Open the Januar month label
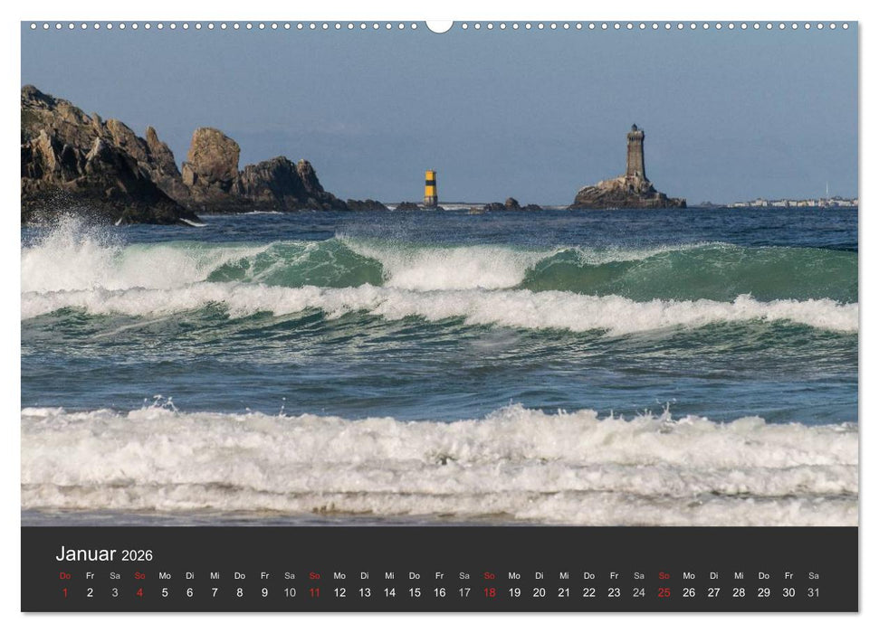 click(x=85, y=552)
